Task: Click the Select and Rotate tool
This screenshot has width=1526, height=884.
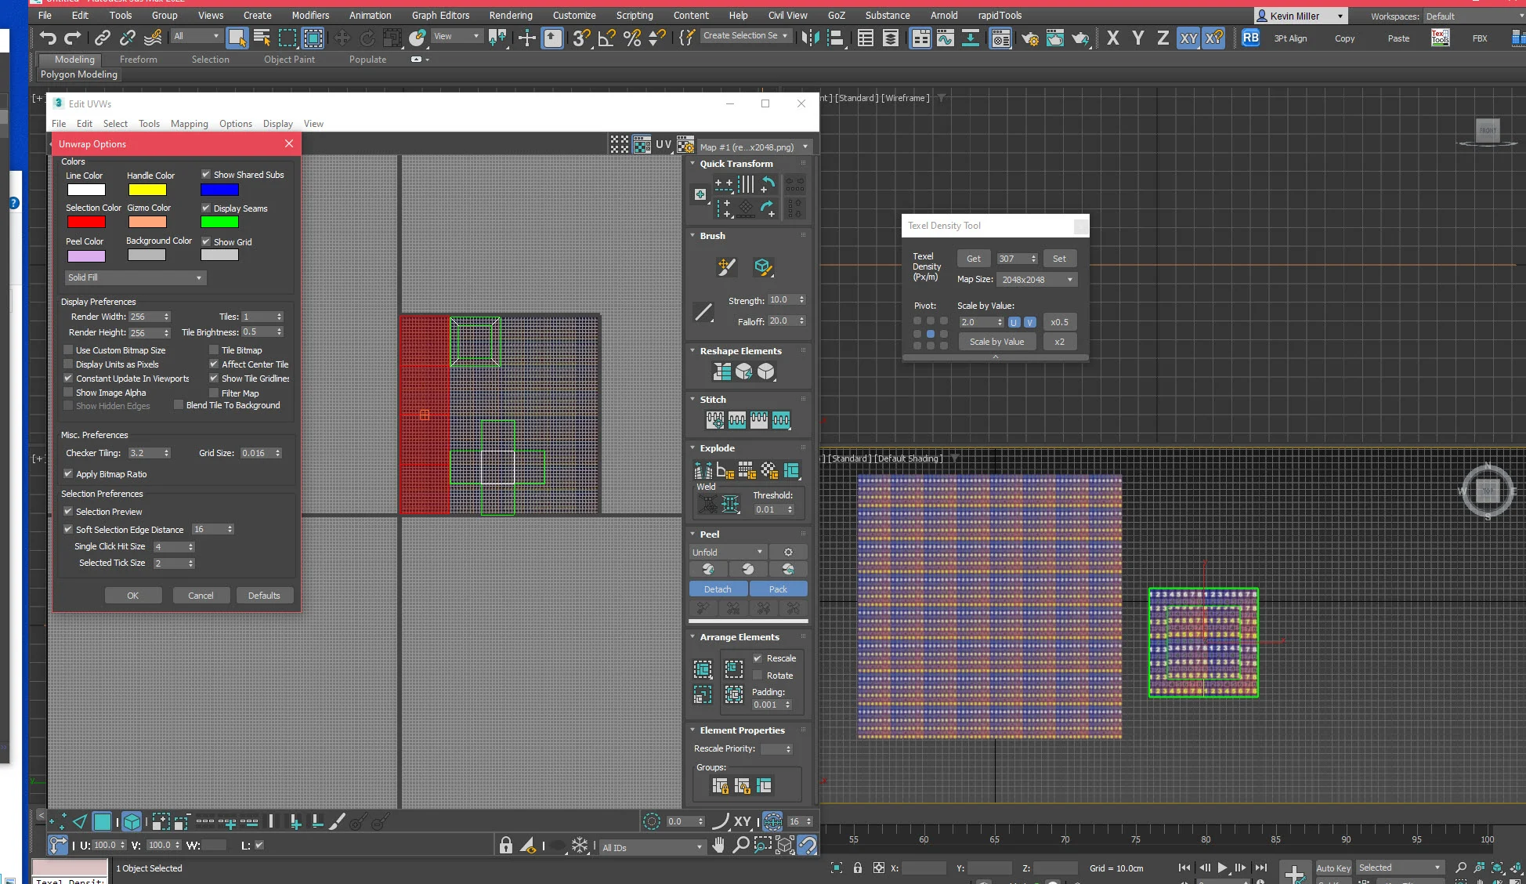Action: point(367,38)
